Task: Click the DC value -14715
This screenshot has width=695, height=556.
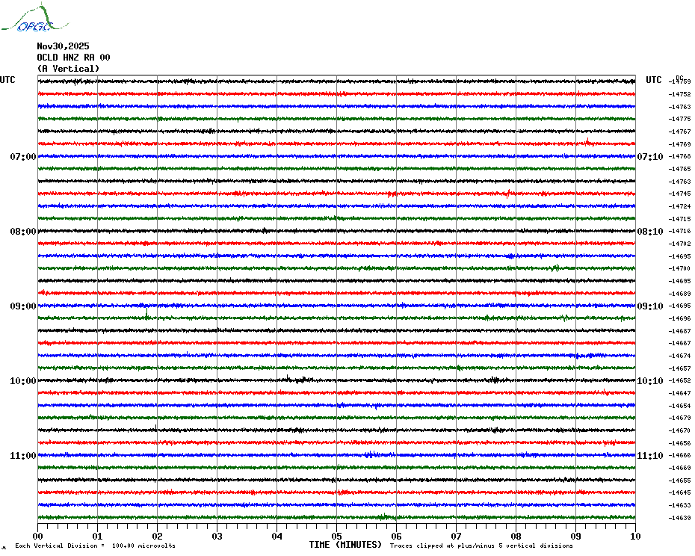Action: [x=680, y=219]
